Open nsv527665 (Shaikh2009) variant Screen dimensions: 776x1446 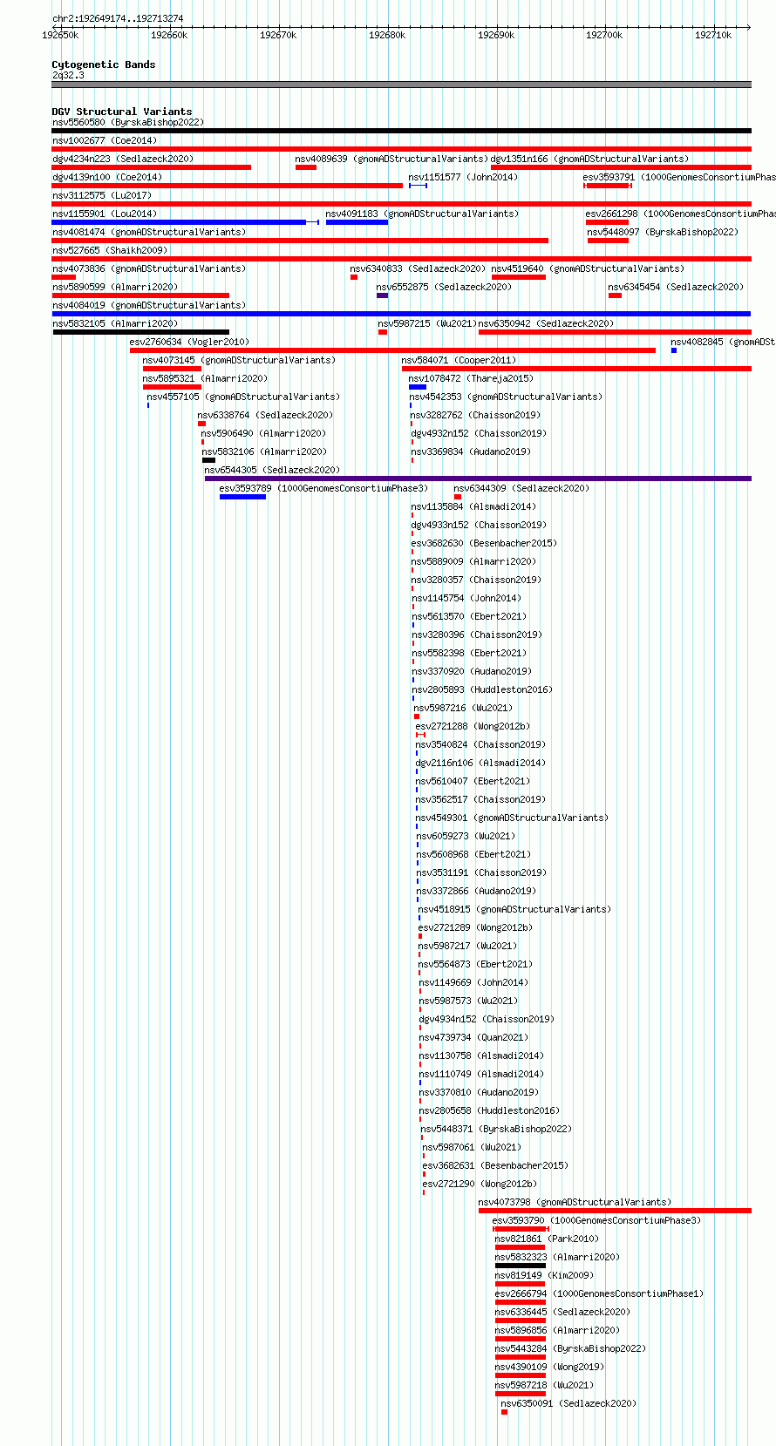click(110, 251)
